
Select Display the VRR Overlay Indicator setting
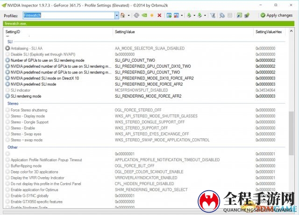(x=37, y=178)
